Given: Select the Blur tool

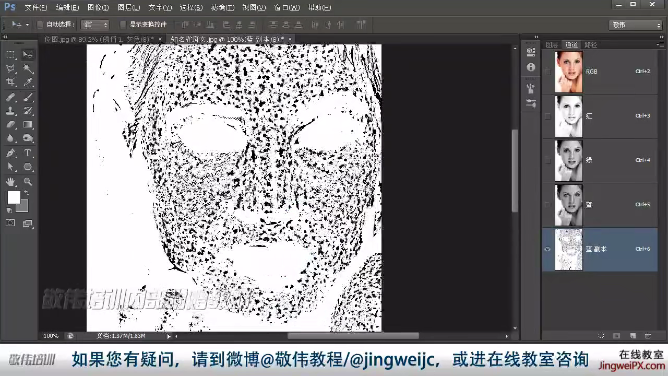Looking at the screenshot, I should tap(10, 138).
